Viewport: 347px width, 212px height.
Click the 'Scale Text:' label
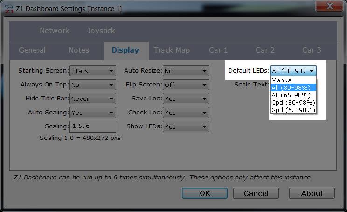click(251, 85)
